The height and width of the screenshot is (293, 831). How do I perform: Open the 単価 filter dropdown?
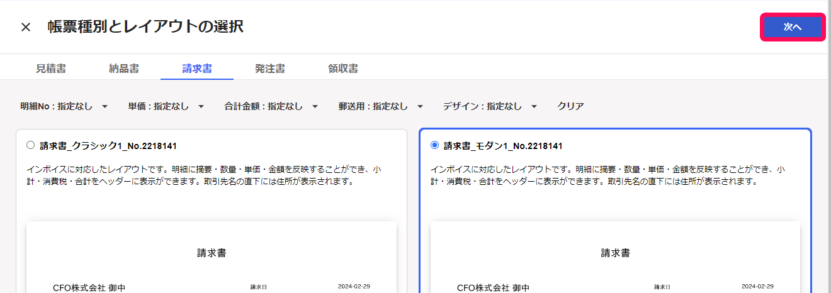tap(166, 106)
